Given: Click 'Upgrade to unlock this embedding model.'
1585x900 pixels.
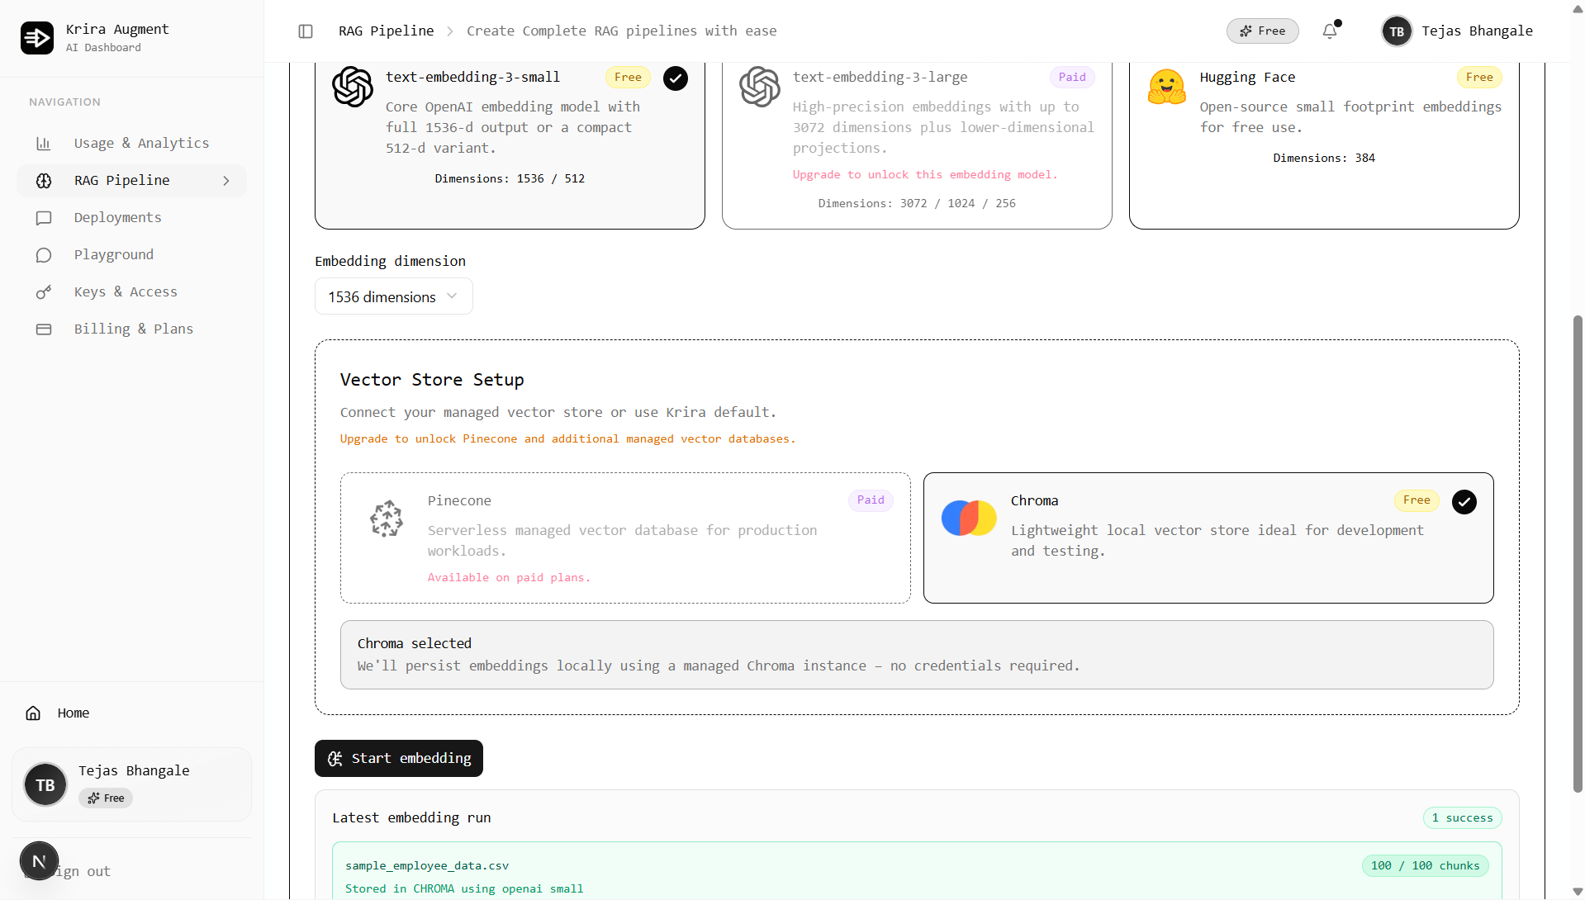Looking at the screenshot, I should 924,175.
